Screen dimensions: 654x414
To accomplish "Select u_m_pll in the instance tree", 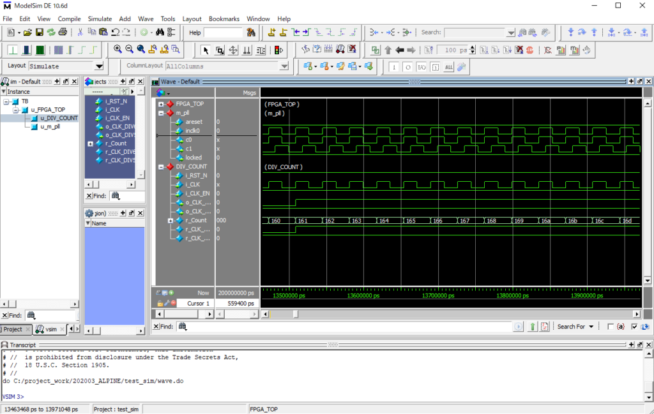I will tap(50, 127).
